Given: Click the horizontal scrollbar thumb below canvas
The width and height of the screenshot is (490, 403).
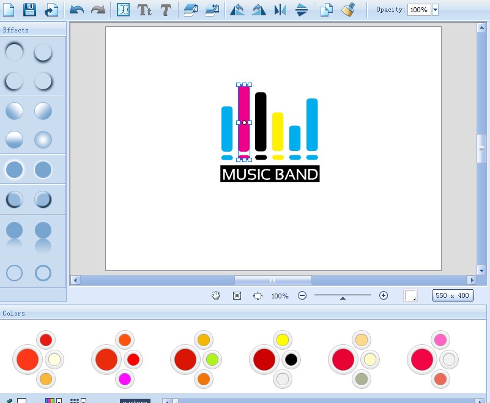Looking at the screenshot, I should click(273, 280).
